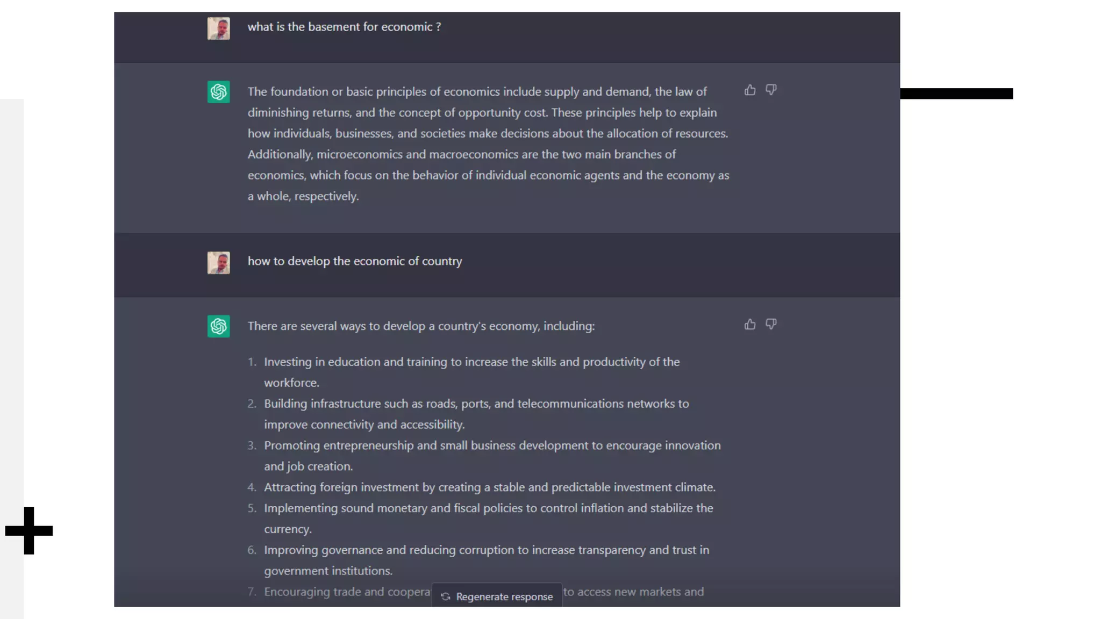Screen dimensions: 1101x619
Task: Click the black plus icon on the left
Action: tap(29, 531)
